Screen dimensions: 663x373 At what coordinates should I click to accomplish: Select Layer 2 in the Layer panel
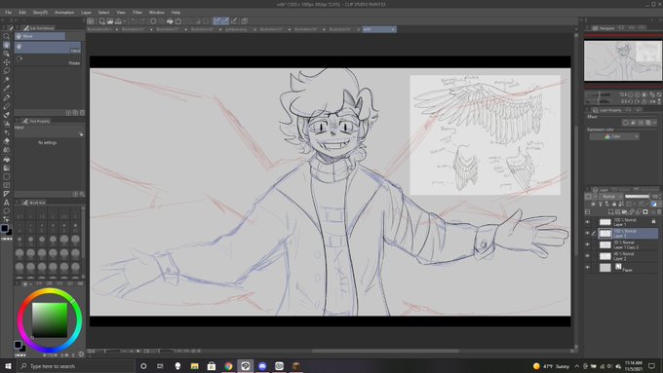(x=628, y=256)
